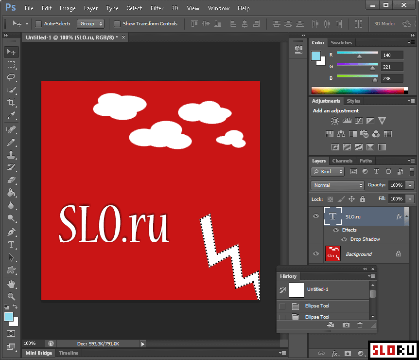The height and width of the screenshot is (360, 419).
Task: Open layer Kind filter dropdown
Action: [x=328, y=172]
